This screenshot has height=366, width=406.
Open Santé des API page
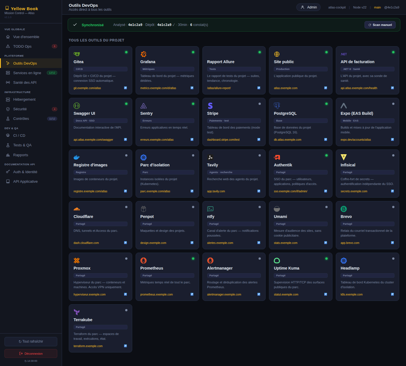(31, 82)
